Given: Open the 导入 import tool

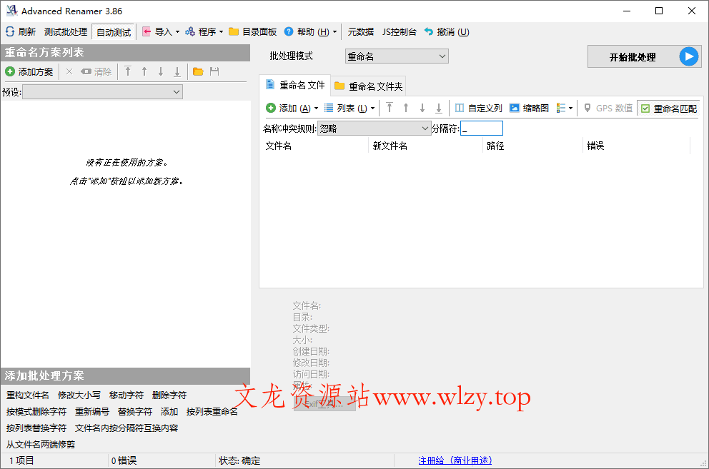Looking at the screenshot, I should click(x=158, y=31).
